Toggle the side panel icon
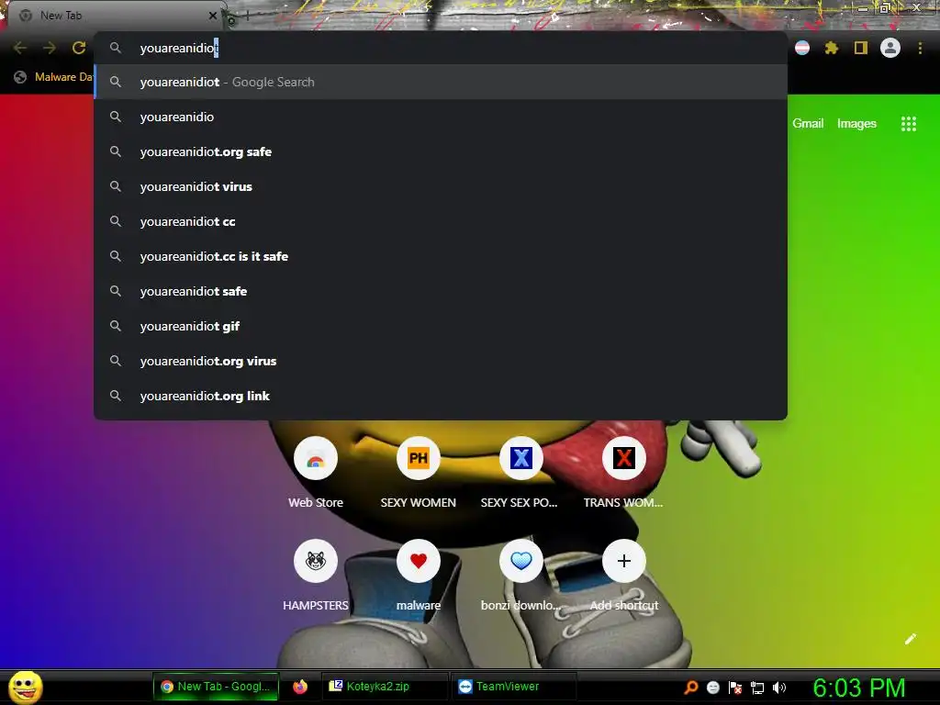 point(861,48)
